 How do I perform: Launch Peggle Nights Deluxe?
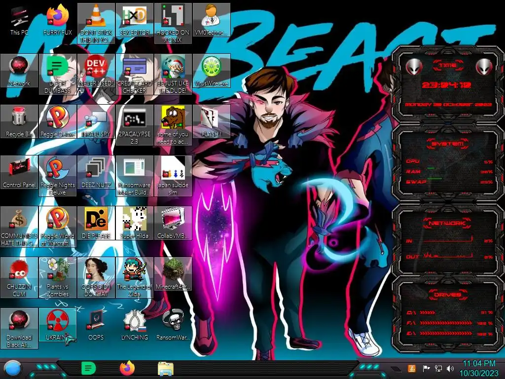(x=58, y=176)
